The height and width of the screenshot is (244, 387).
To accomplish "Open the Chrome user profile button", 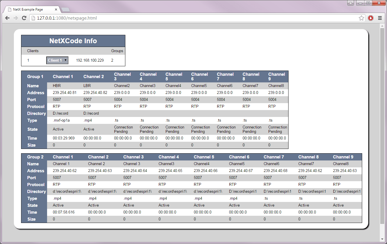I will coord(351,3).
